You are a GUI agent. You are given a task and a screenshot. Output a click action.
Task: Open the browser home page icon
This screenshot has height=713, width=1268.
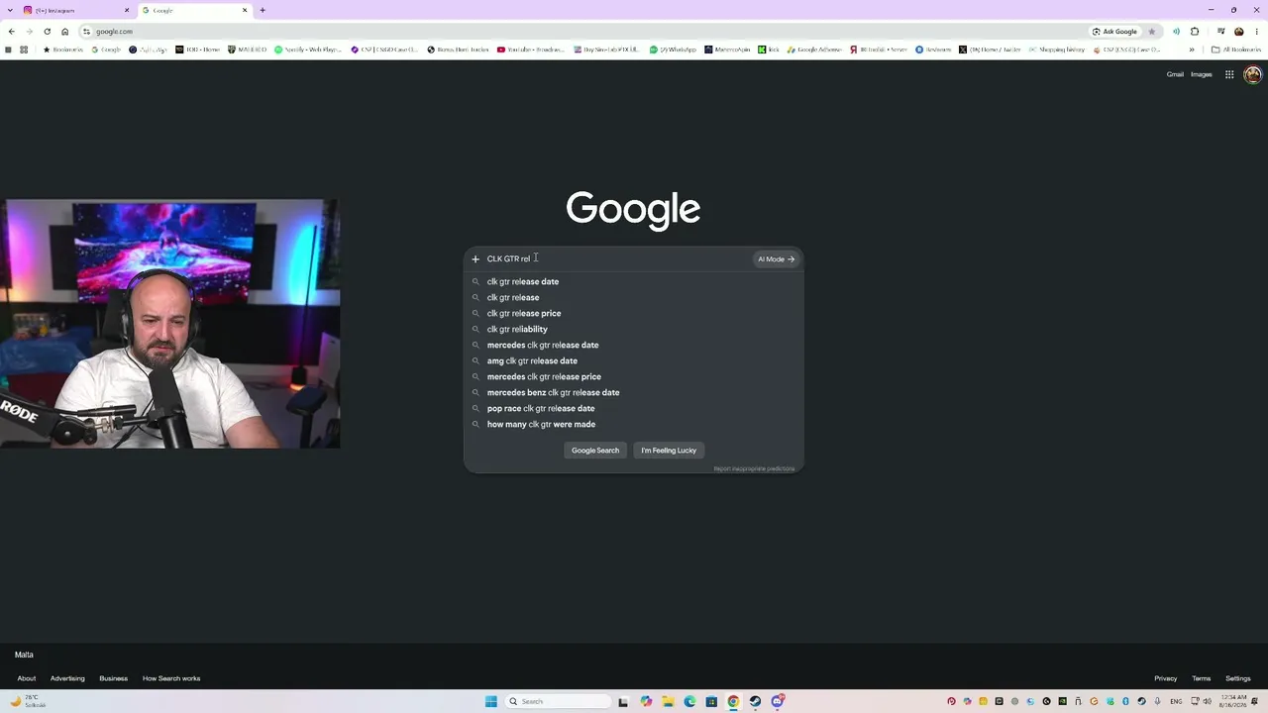pyautogui.click(x=65, y=32)
